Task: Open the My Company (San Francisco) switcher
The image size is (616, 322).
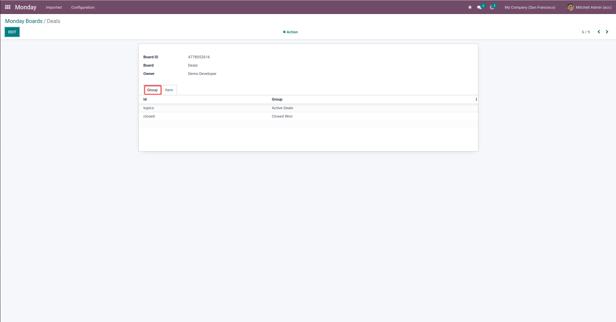Action: (530, 7)
